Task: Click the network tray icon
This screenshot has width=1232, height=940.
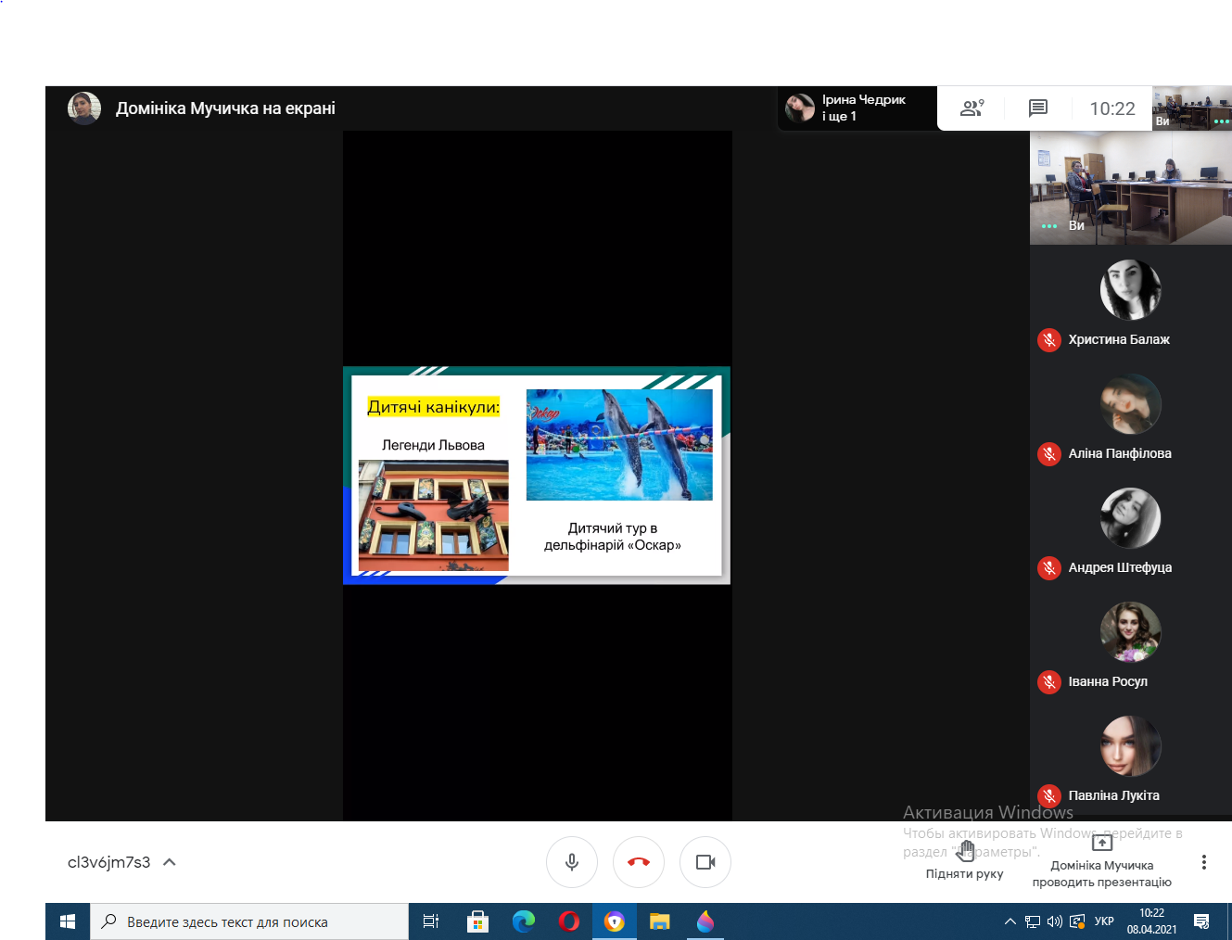Action: pos(1033,921)
